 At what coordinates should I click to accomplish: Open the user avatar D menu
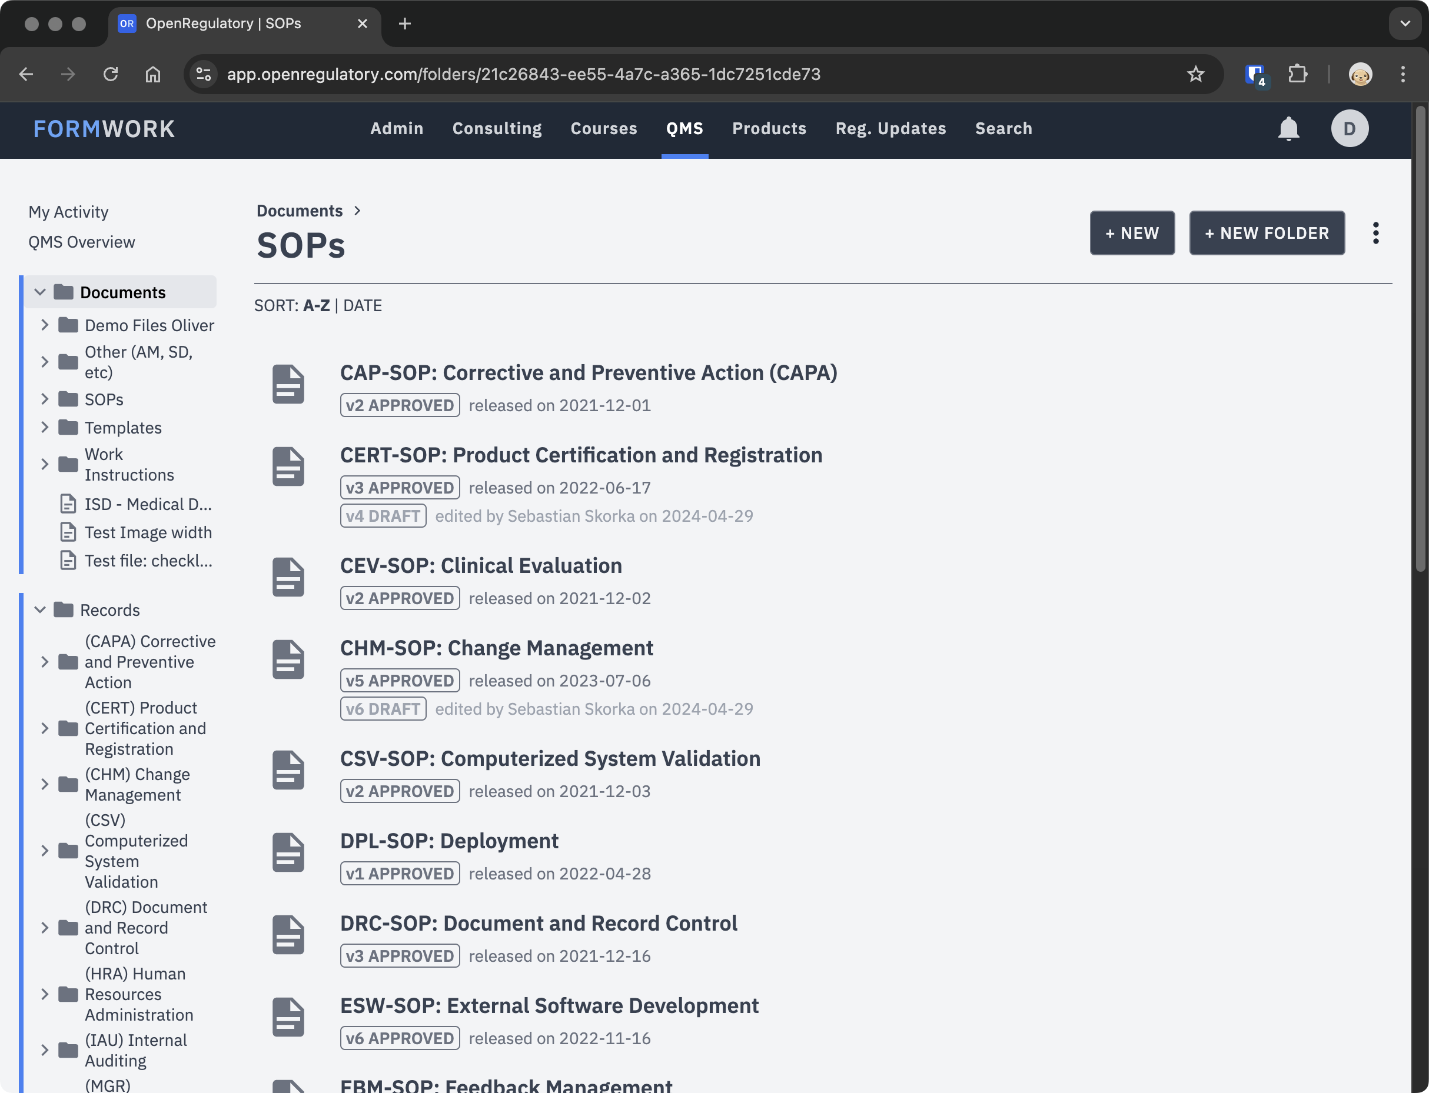[1350, 129]
